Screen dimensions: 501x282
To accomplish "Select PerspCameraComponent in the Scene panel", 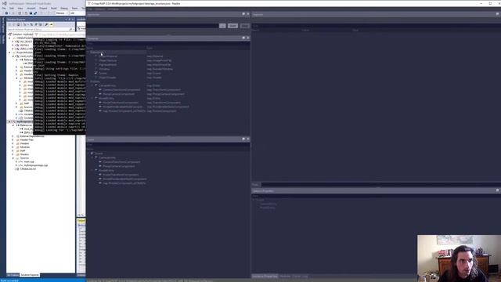I will [x=119, y=166].
